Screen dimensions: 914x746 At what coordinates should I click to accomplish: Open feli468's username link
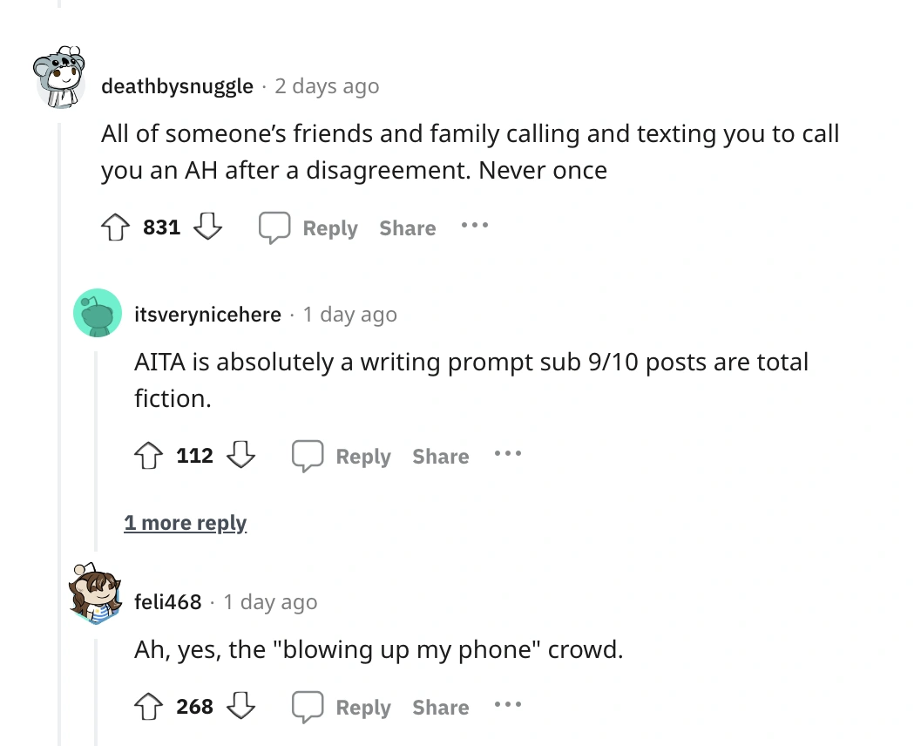168,602
